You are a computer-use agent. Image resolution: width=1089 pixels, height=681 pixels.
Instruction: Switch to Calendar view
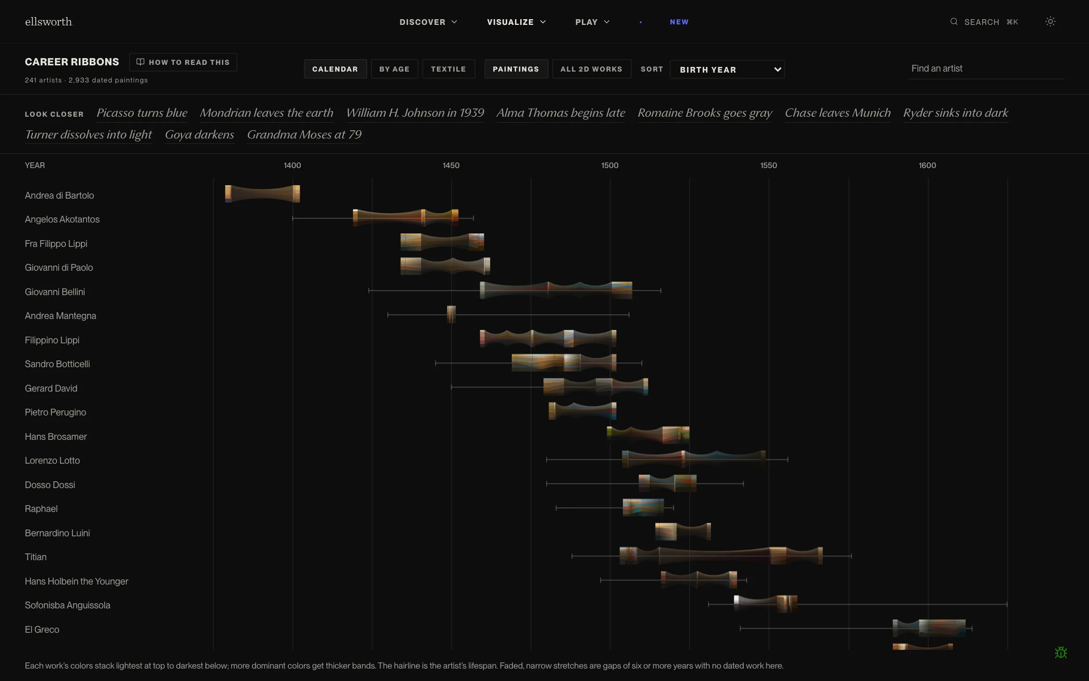[x=335, y=69]
